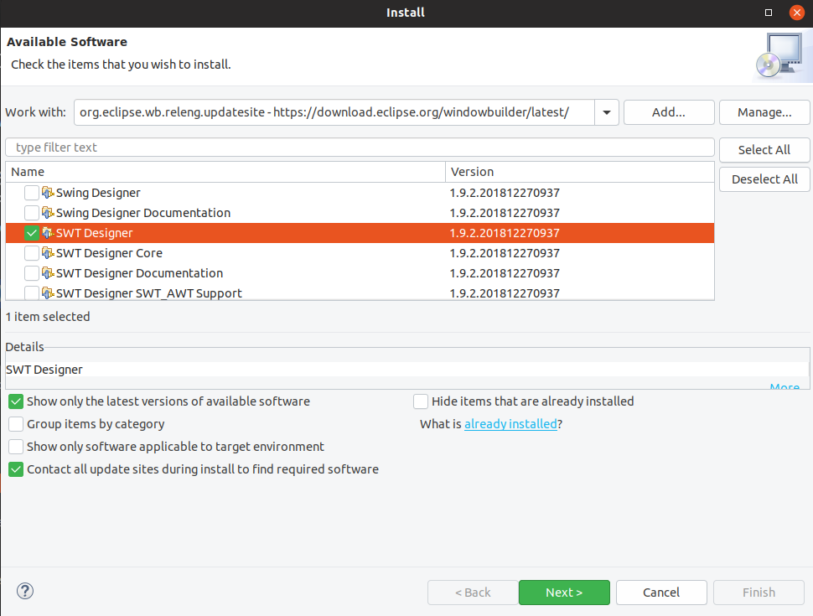Sort the list by the Version column header

[580, 172]
